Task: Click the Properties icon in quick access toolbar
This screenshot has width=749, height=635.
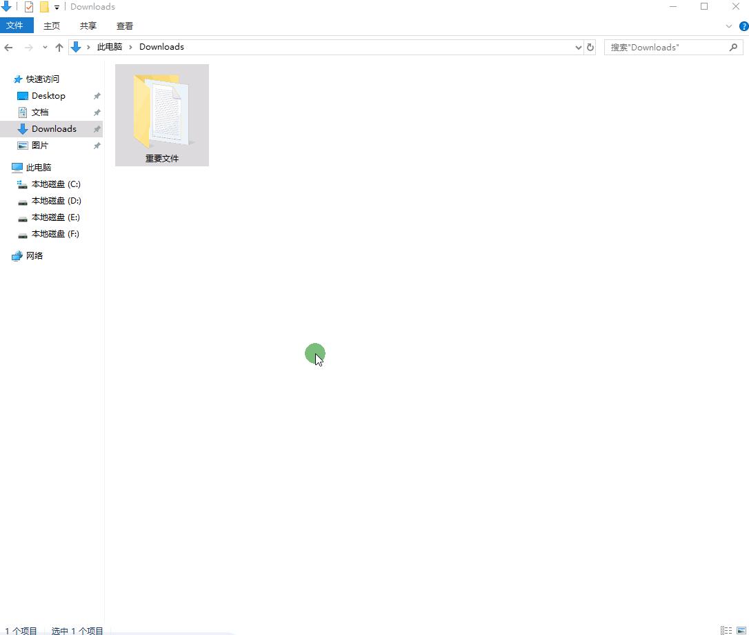Action: coord(29,7)
